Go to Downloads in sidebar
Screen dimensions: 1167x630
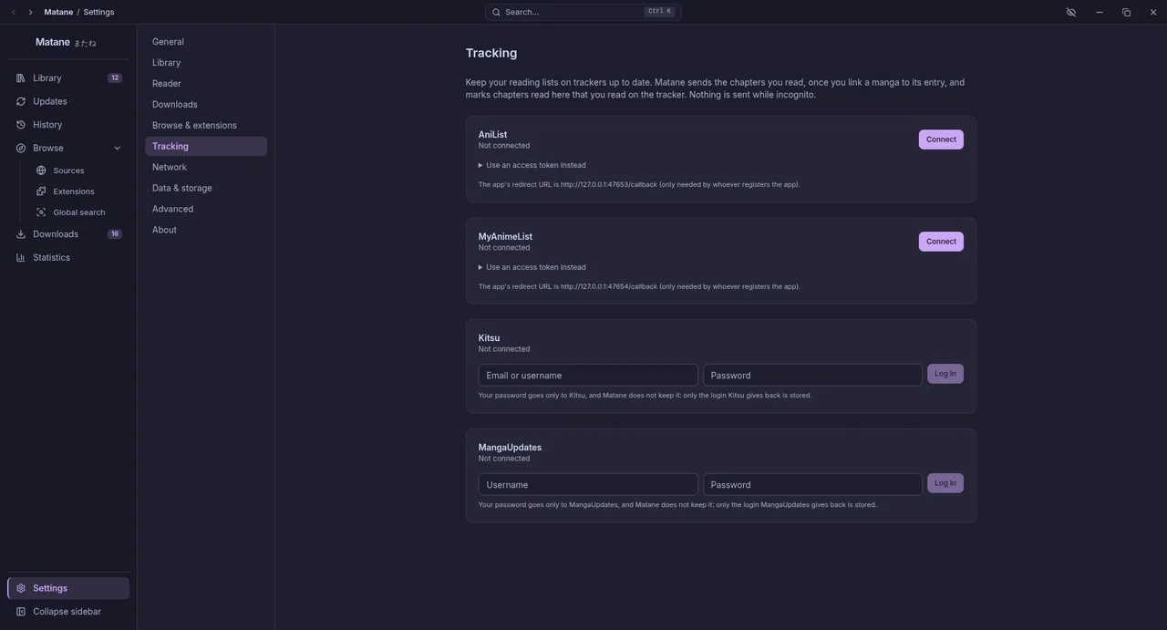68,234
